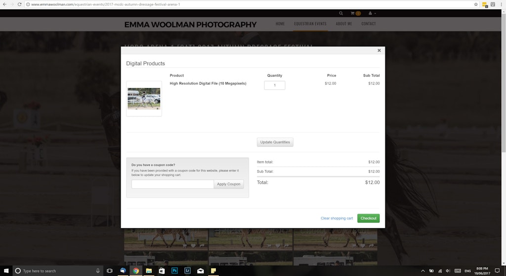Click the Emma Woolman Photography logo
Screen dimensions: 506x276
[190, 25]
